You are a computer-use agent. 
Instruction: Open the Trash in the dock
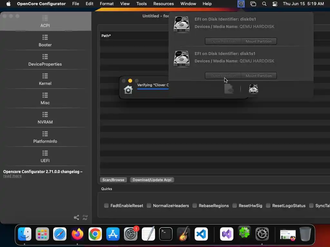[x=305, y=234]
